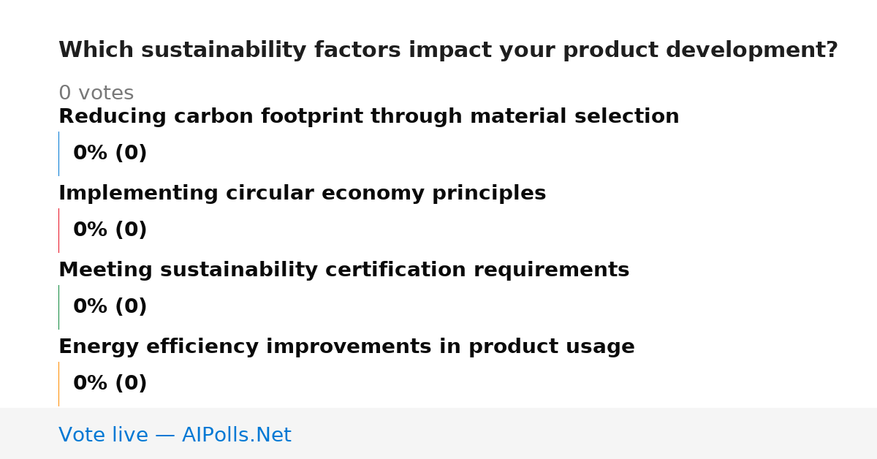Click the 0% (0) result under energy efficiency

110,384
